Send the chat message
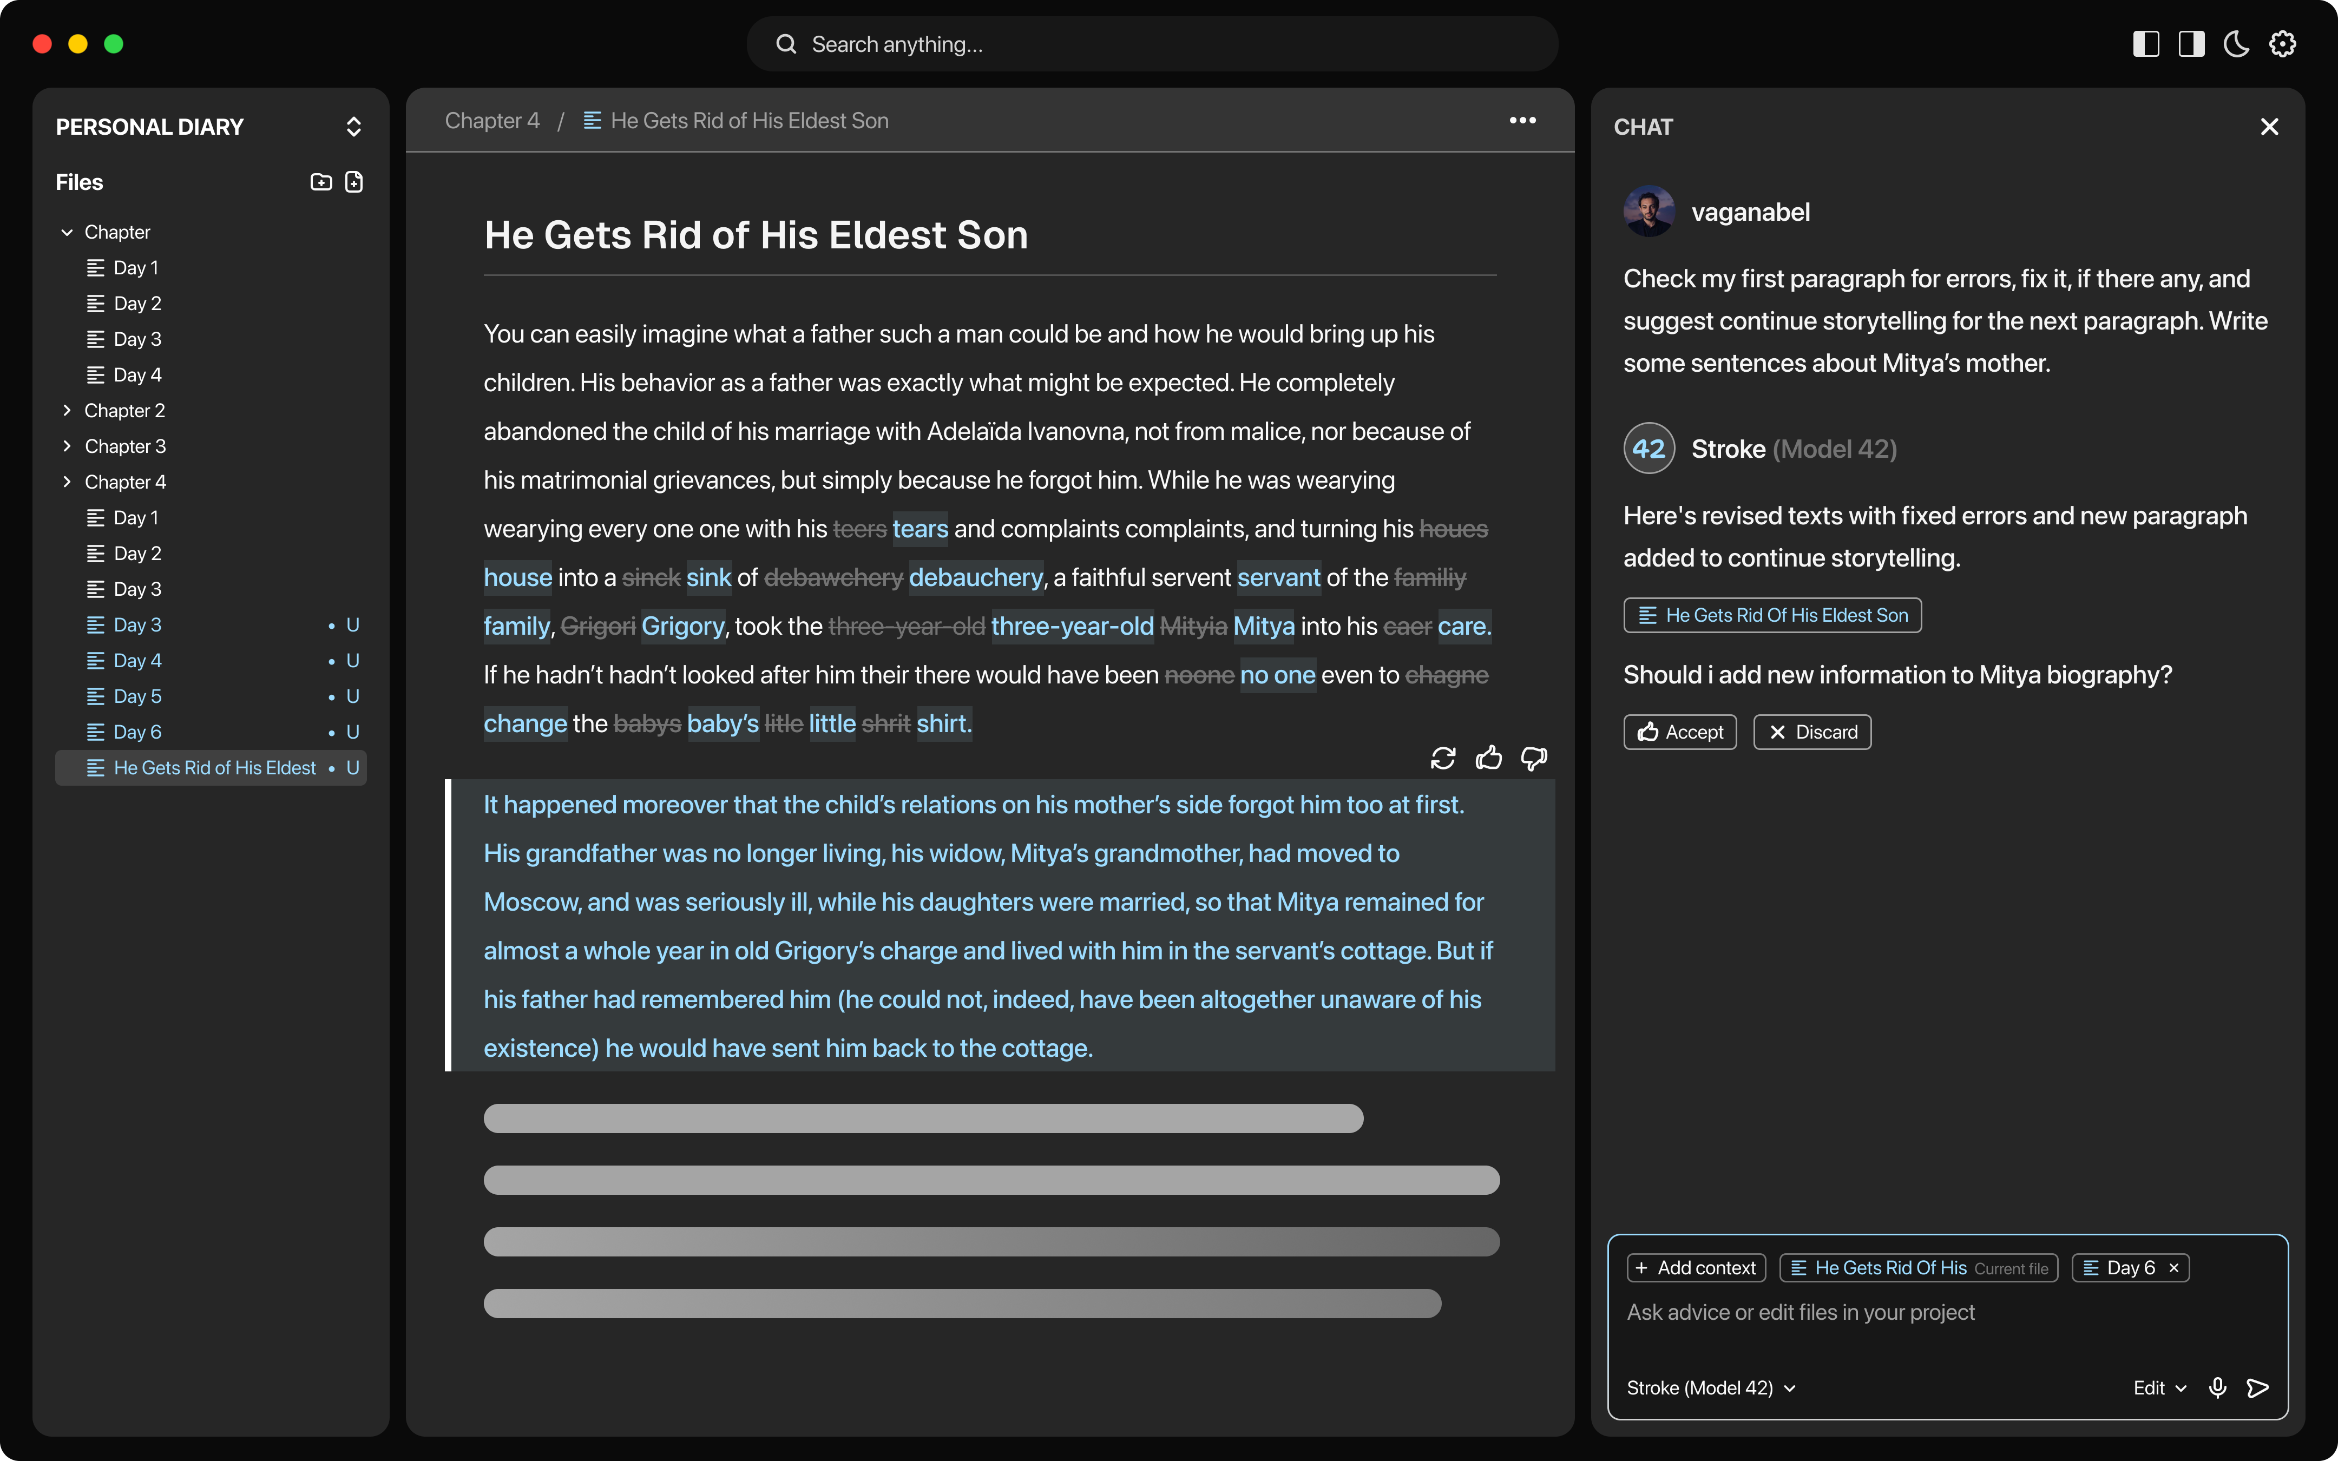Image resolution: width=2338 pixels, height=1461 pixels. pyautogui.click(x=2258, y=1387)
